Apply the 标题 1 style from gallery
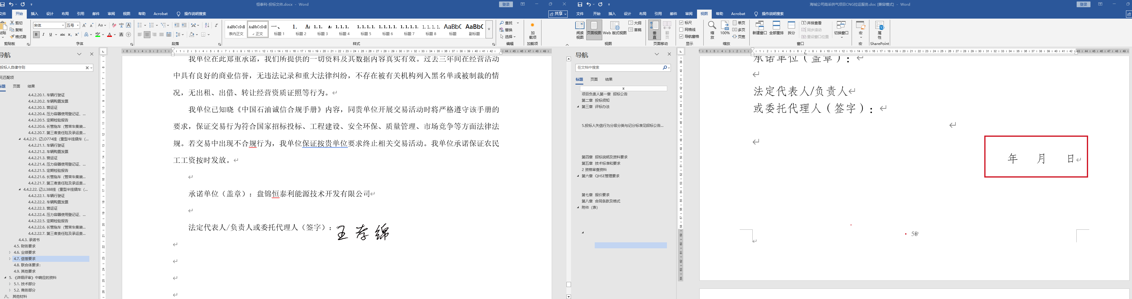The width and height of the screenshot is (1132, 299). [x=279, y=29]
